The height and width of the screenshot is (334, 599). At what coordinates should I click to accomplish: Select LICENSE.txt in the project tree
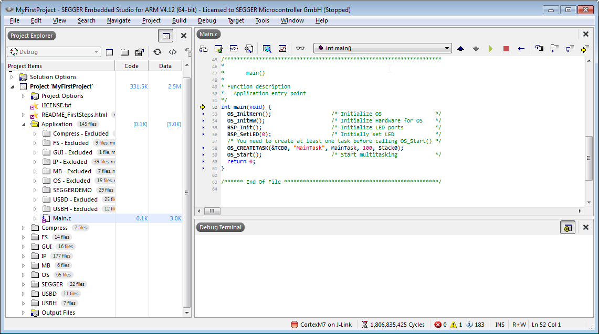pos(56,106)
